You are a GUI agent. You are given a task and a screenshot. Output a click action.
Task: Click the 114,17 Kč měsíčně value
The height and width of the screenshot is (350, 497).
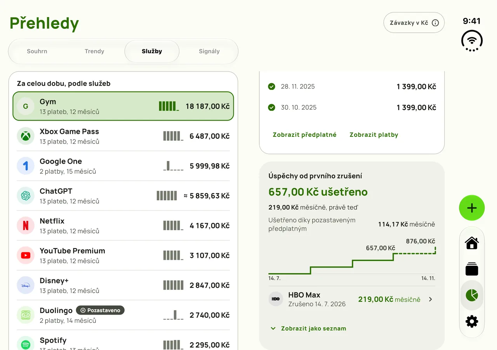pos(407,224)
